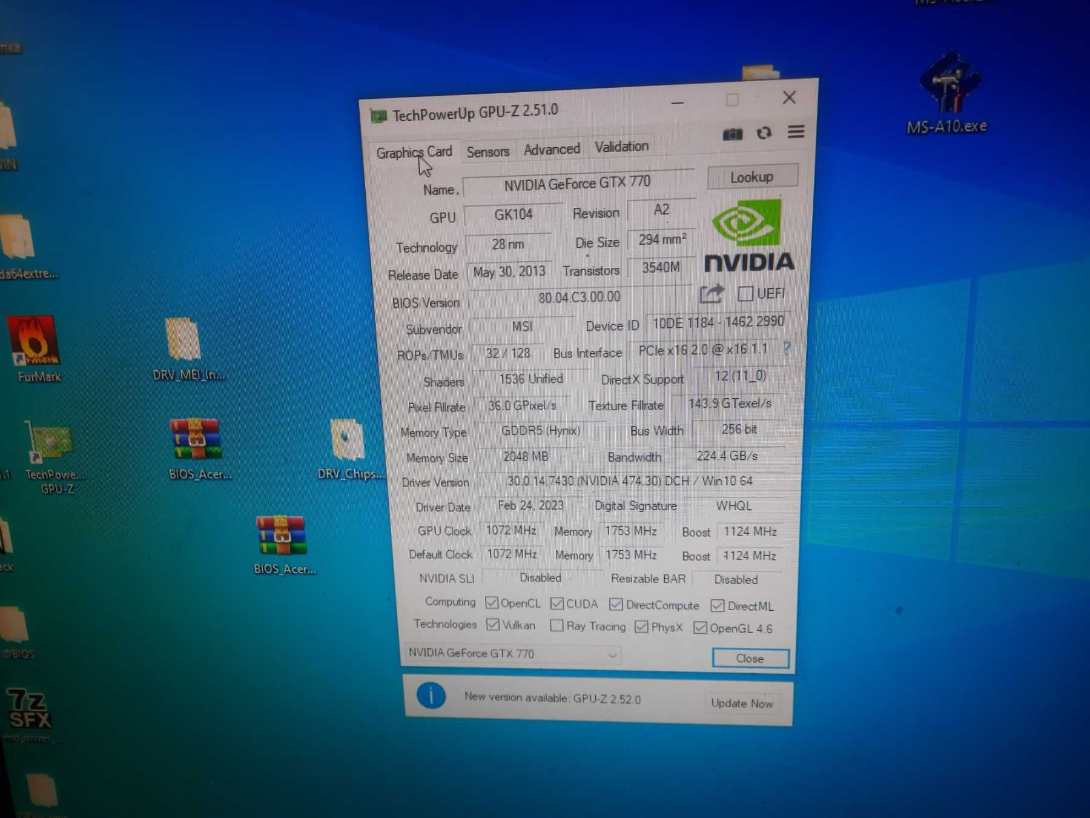Click the refresh arrows icon in GPU-Z
The height and width of the screenshot is (818, 1090).
764,133
